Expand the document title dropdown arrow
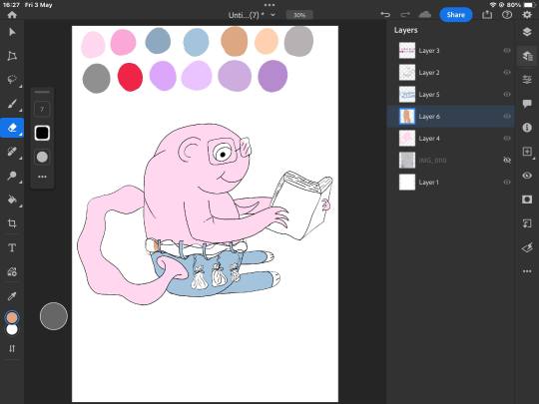Image resolution: width=539 pixels, height=404 pixels. (272, 15)
